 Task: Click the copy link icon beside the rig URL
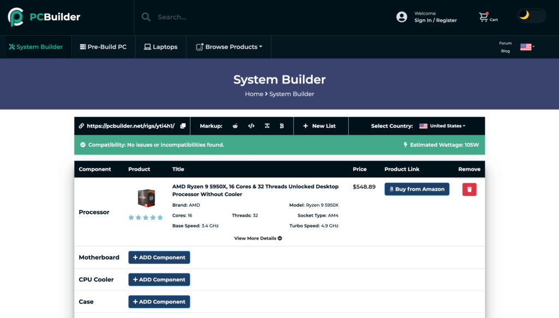pyautogui.click(x=183, y=125)
